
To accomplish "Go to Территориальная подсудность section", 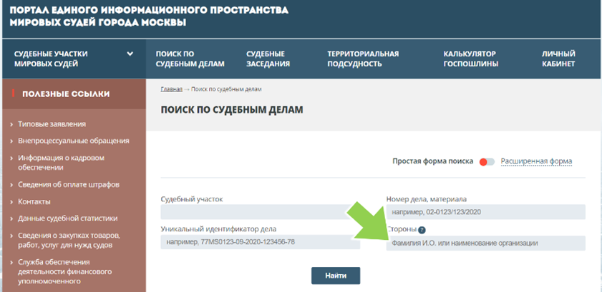I will pyautogui.click(x=362, y=59).
